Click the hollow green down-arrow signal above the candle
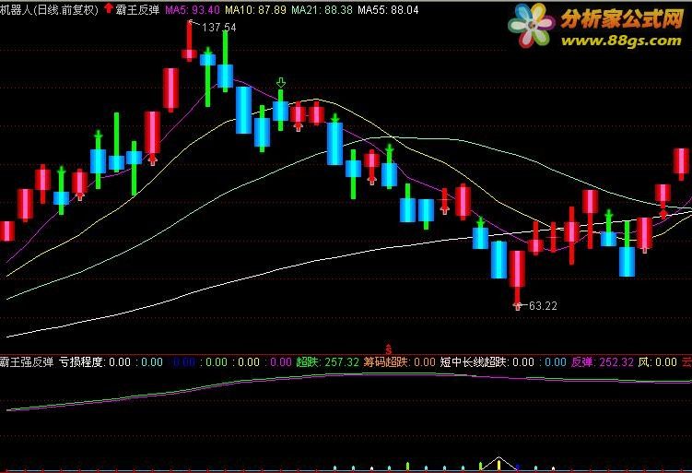Screen dimensions: 692x473 (281, 83)
